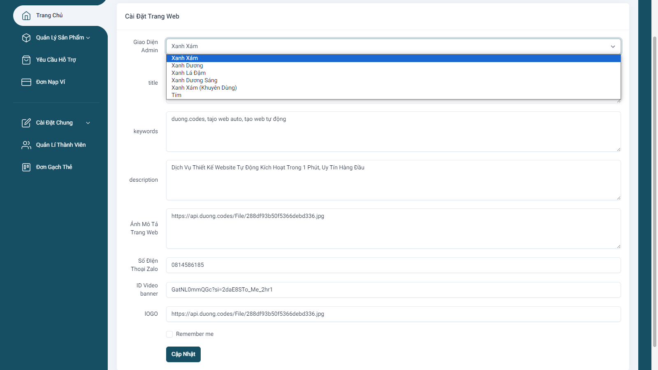Collapse the Giao Diện Admin dropdown
This screenshot has height=370, width=658.
point(613,46)
